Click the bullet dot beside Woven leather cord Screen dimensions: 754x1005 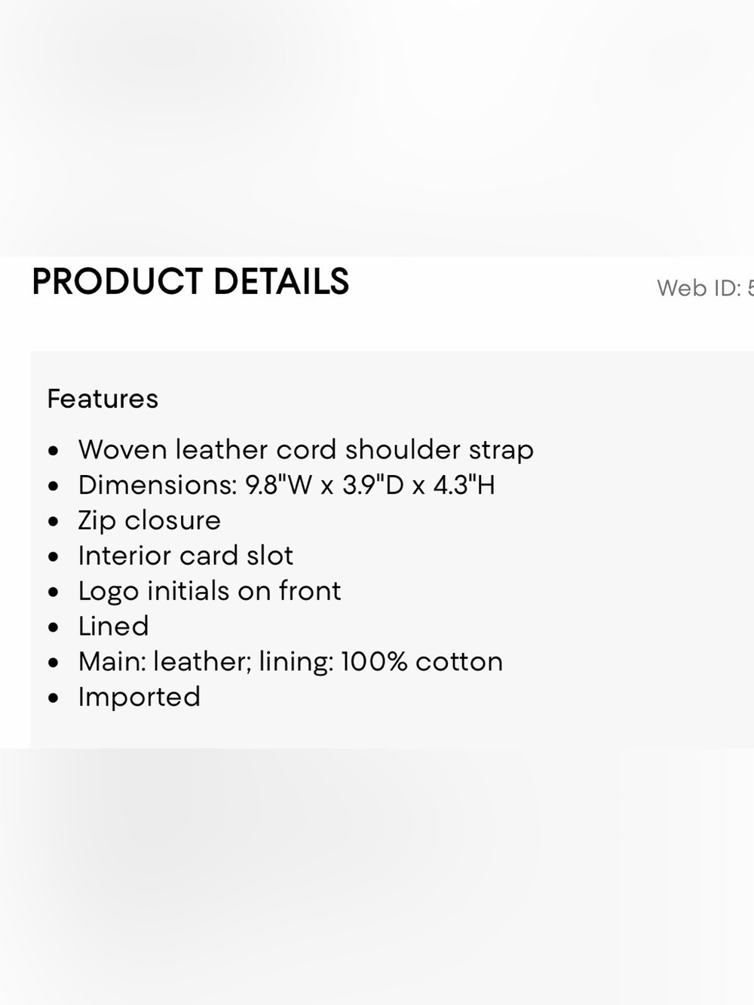pyautogui.click(x=53, y=452)
